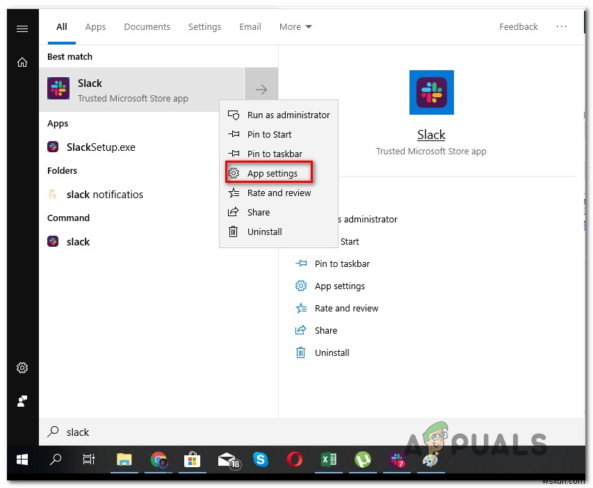Launch Opera browser in taskbar
This screenshot has height=488, width=593.
tap(294, 459)
